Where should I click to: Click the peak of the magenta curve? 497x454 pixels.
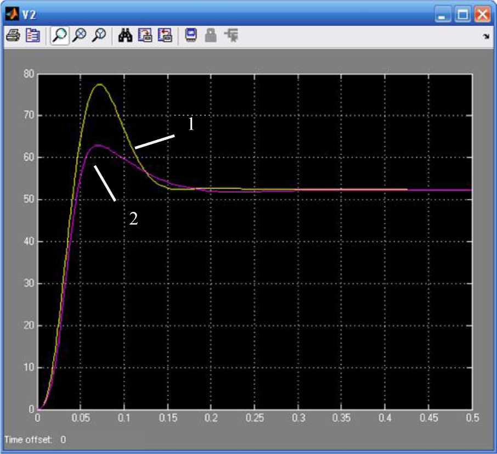(98, 145)
